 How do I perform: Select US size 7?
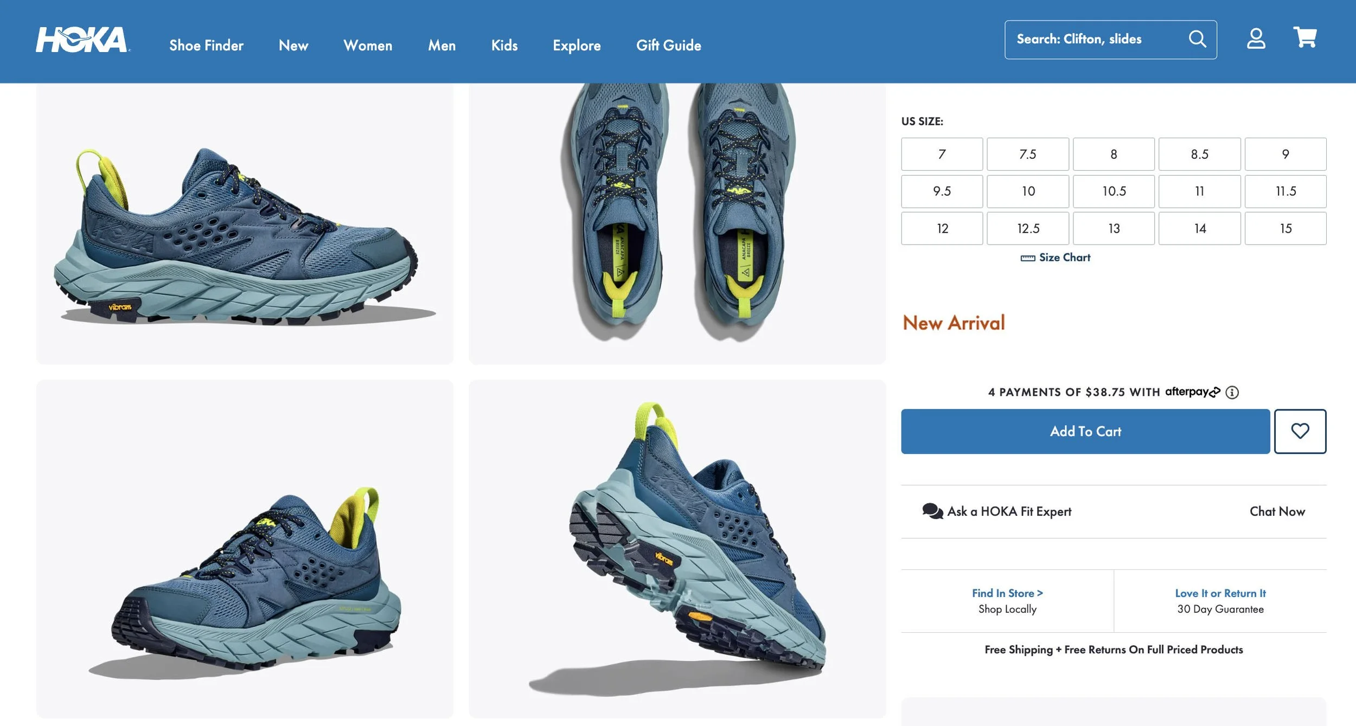(942, 155)
